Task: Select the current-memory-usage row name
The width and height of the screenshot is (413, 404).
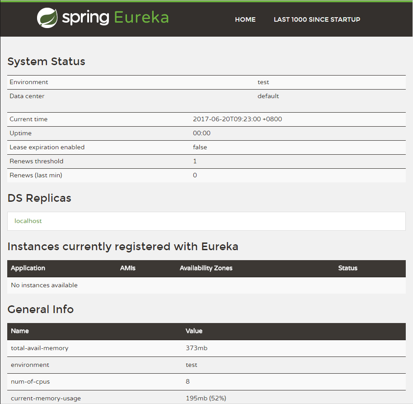Action: coord(46,398)
